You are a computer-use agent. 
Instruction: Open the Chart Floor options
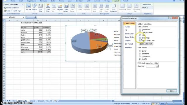107,8
